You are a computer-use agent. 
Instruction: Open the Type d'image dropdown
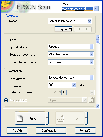pos(71,78)
